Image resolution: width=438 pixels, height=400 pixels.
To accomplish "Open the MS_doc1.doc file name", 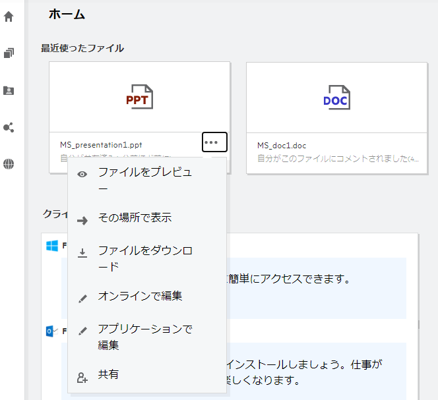I will pos(282,146).
